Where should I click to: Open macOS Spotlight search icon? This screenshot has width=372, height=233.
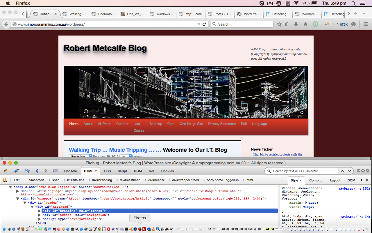[353, 3]
